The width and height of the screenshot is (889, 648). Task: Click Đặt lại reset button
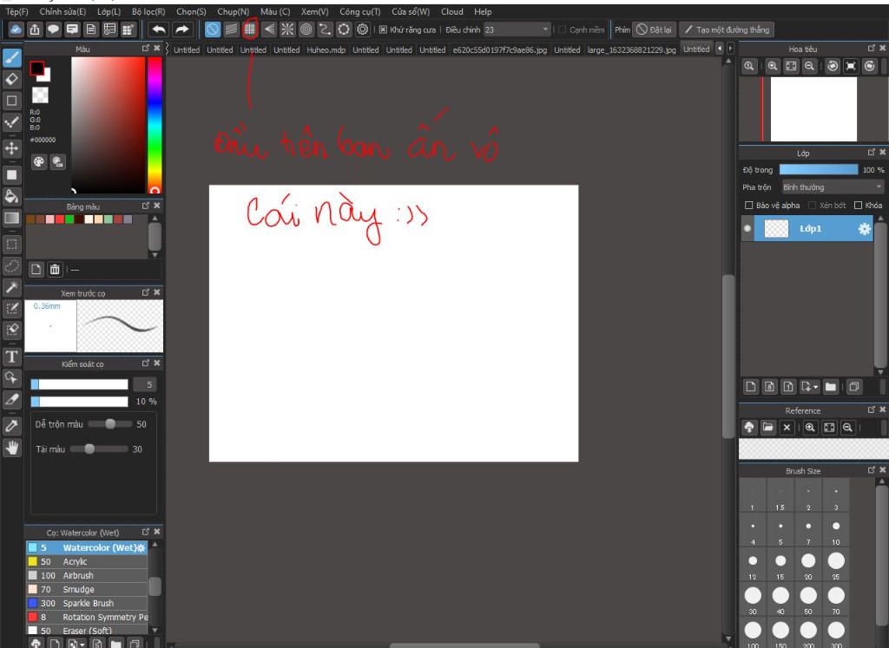[x=655, y=29]
